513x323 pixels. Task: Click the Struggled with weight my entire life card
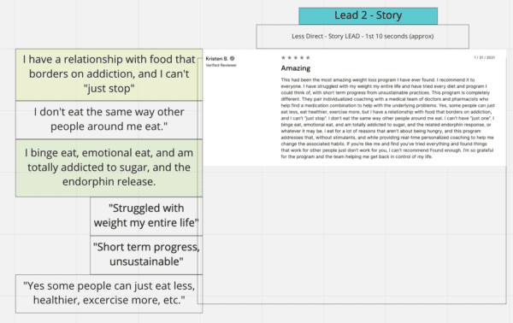146,216
